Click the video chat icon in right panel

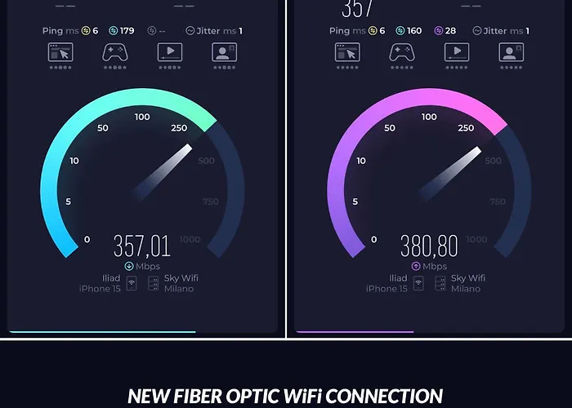[x=511, y=51]
